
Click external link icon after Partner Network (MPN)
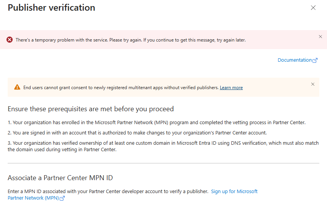click(62, 198)
